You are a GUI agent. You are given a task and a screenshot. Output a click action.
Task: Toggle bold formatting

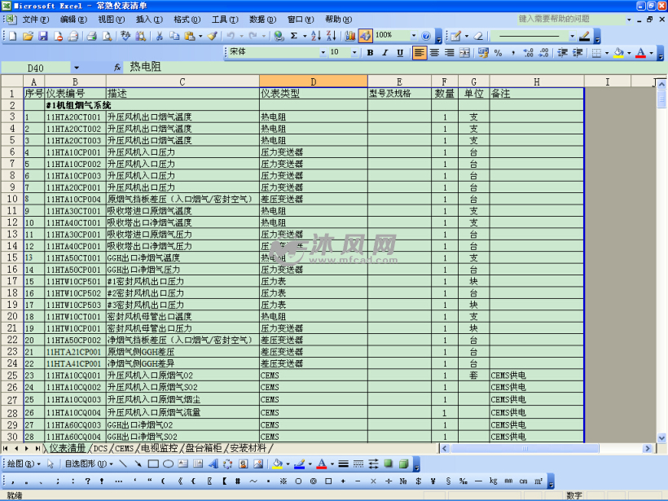370,52
